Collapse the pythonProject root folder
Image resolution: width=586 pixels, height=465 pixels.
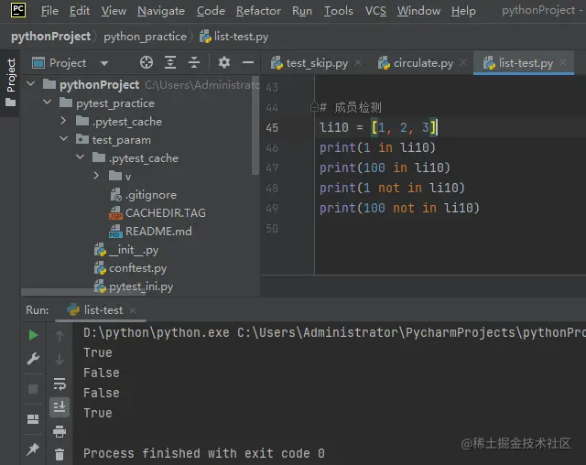(30, 84)
